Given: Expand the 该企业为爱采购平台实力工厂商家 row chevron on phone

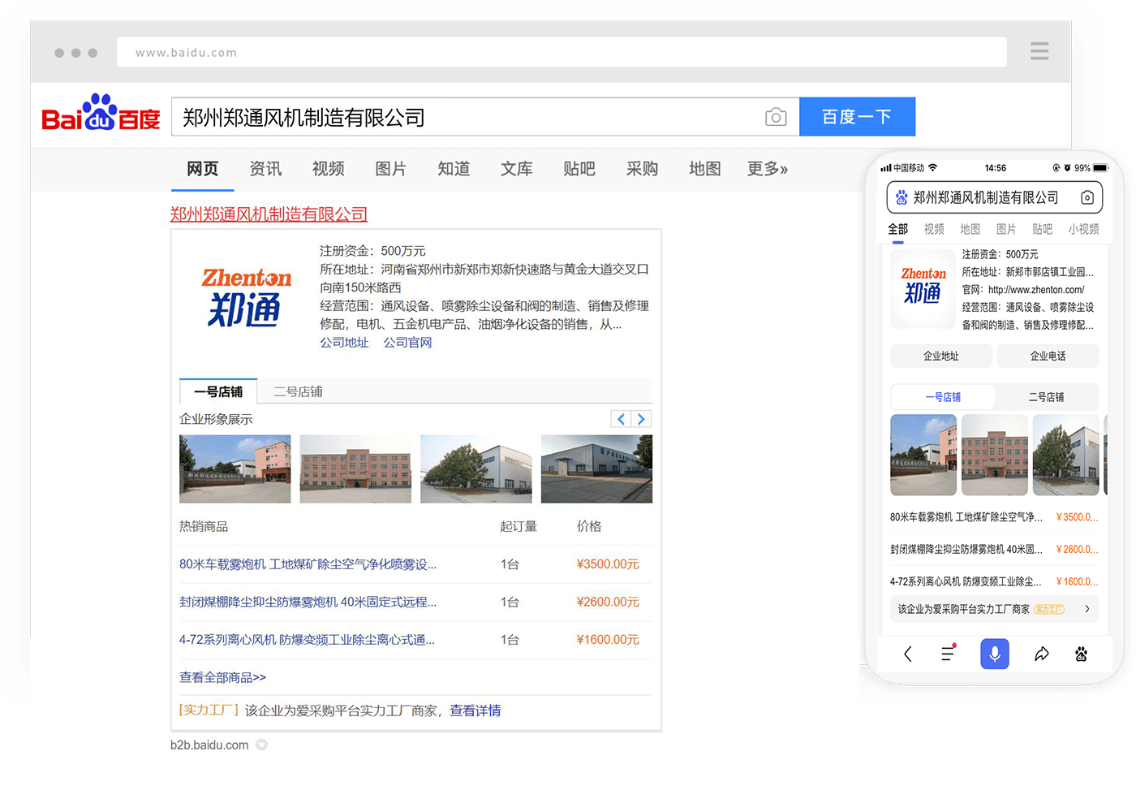Looking at the screenshot, I should 1087,609.
